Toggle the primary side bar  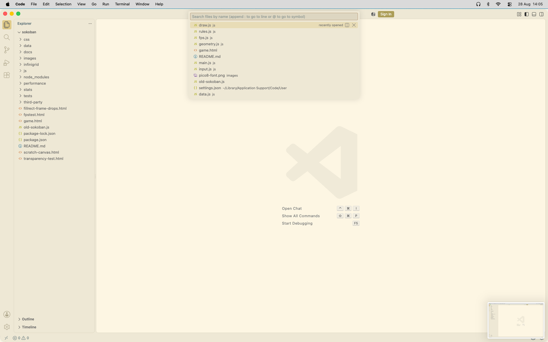click(x=527, y=14)
